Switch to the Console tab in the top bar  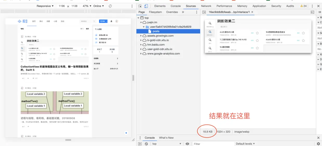[x=176, y=6]
